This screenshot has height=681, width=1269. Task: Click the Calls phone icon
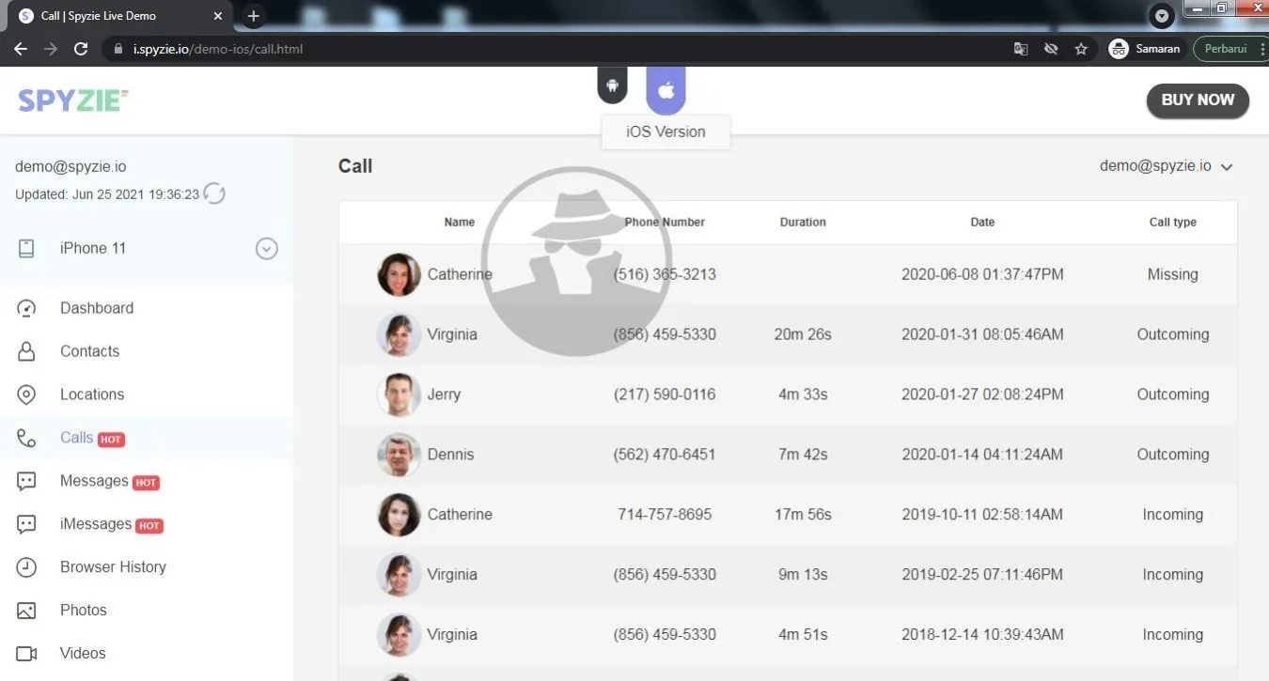pos(26,438)
